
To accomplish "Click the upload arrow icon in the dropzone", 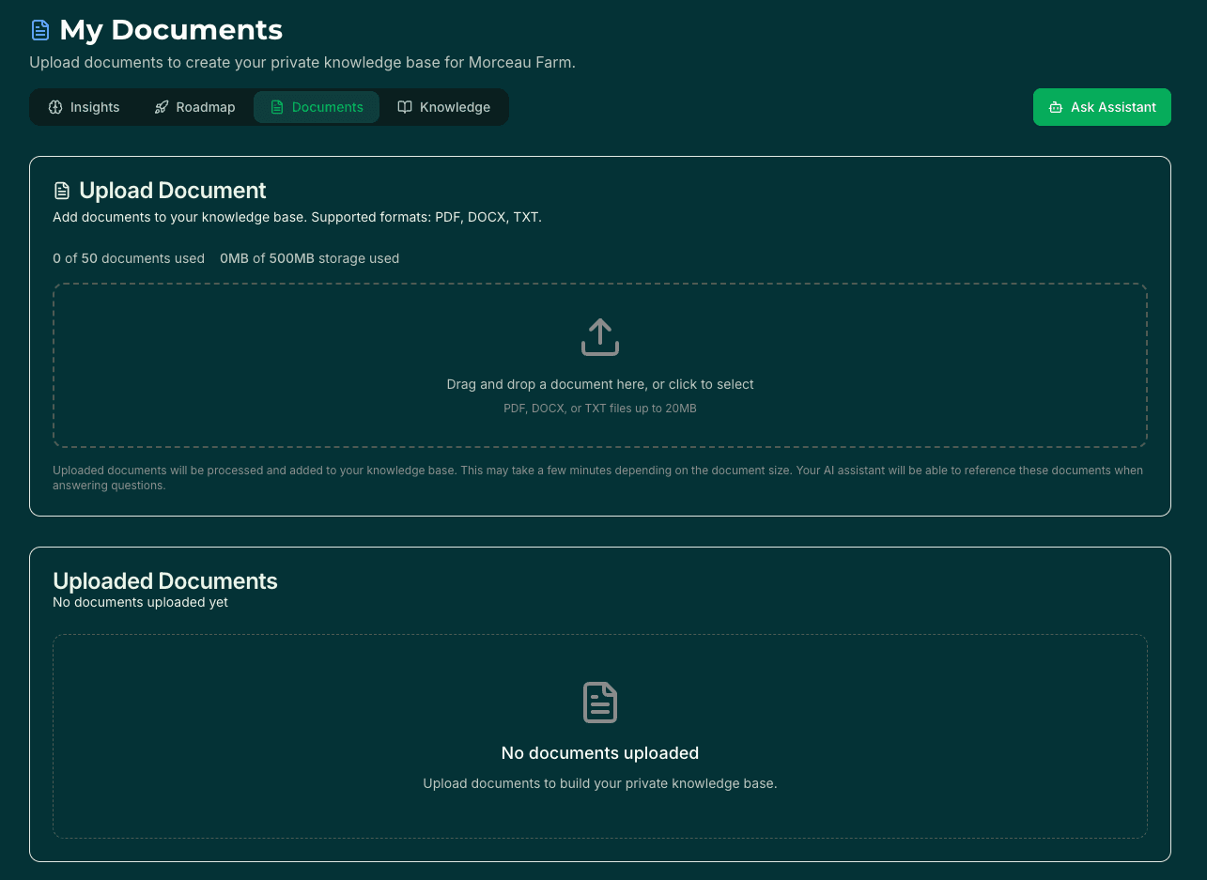I will (600, 336).
